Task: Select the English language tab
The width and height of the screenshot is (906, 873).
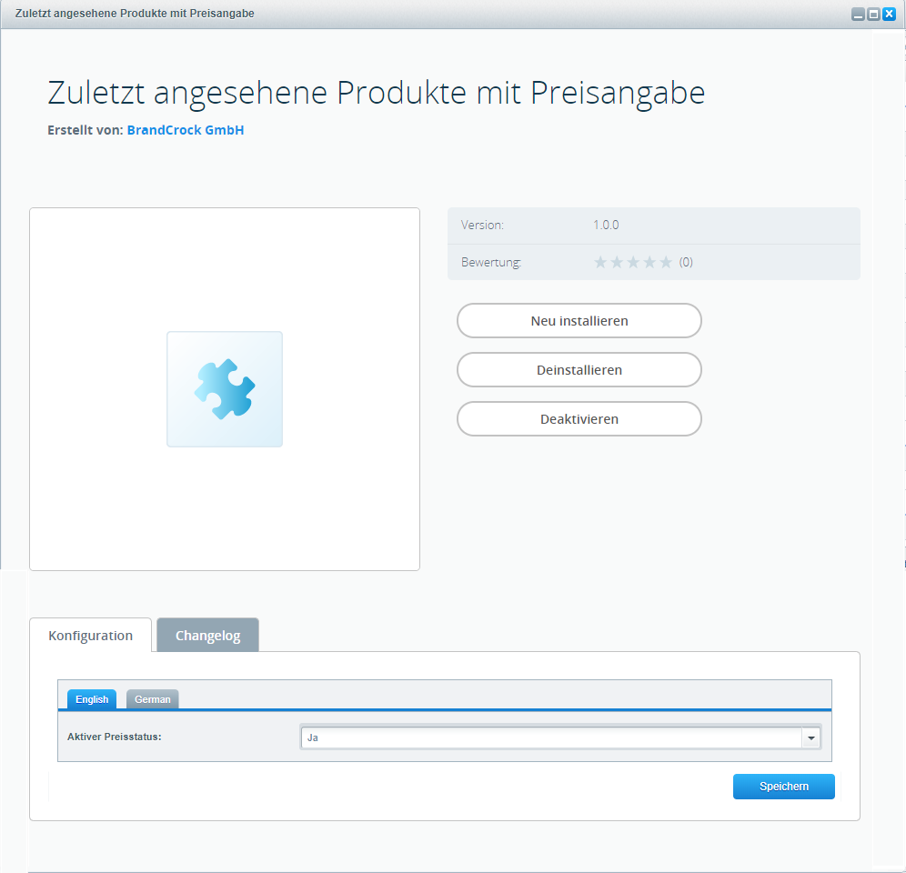Action: (x=92, y=699)
